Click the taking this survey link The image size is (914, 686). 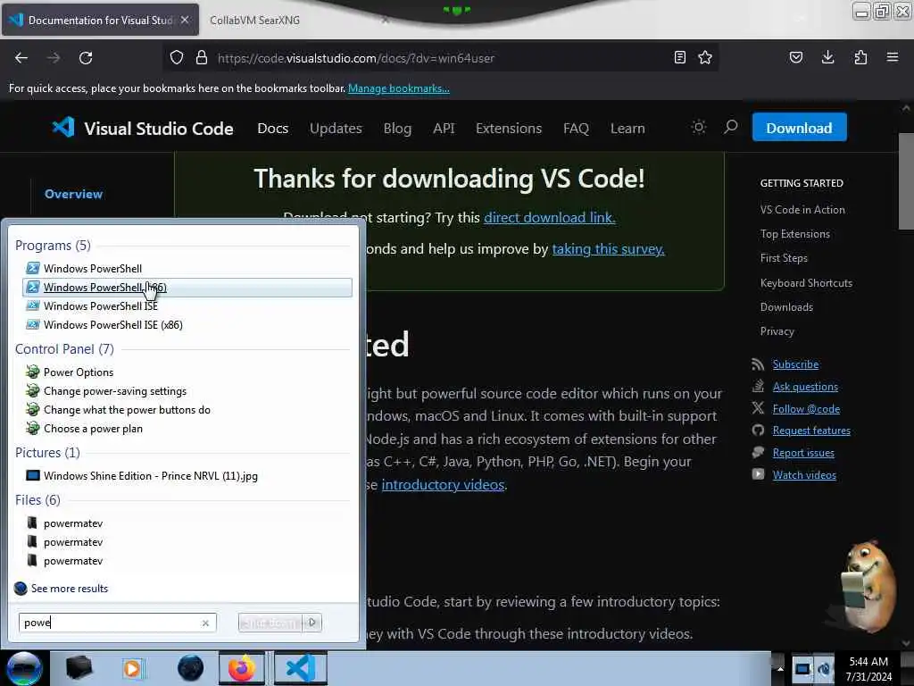pos(608,249)
